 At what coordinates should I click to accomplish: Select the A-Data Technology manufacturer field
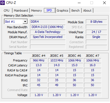(47, 32)
